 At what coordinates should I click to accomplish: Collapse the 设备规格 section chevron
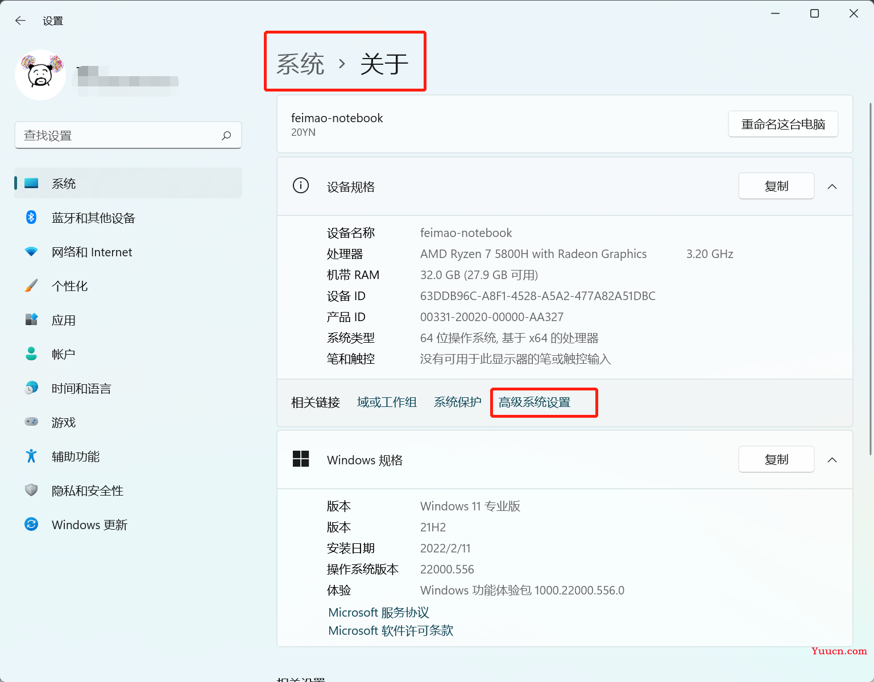click(x=832, y=186)
